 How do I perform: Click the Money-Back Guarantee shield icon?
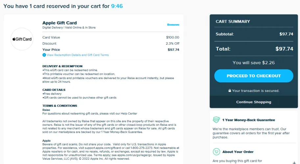[x=216, y=120]
